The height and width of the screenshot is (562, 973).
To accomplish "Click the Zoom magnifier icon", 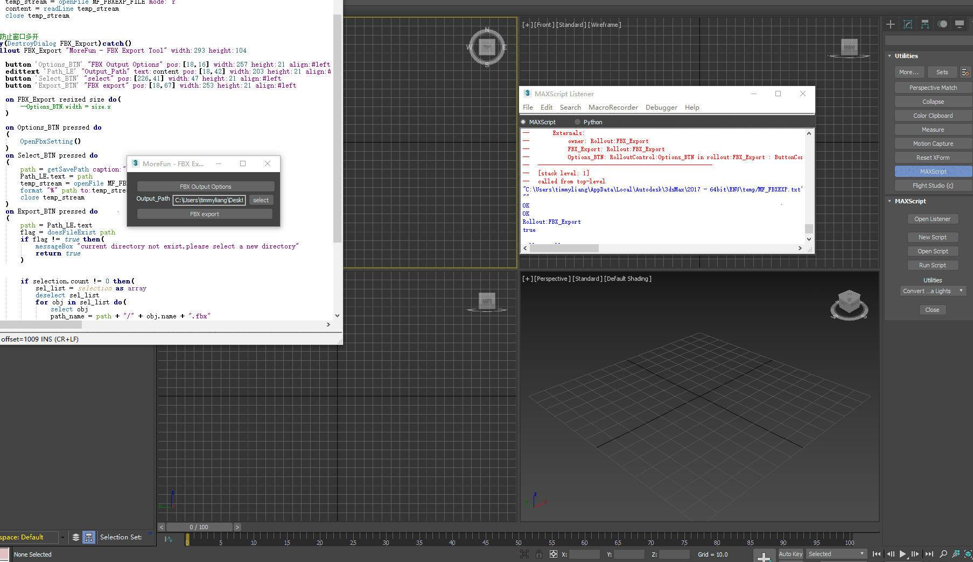I will click(943, 554).
